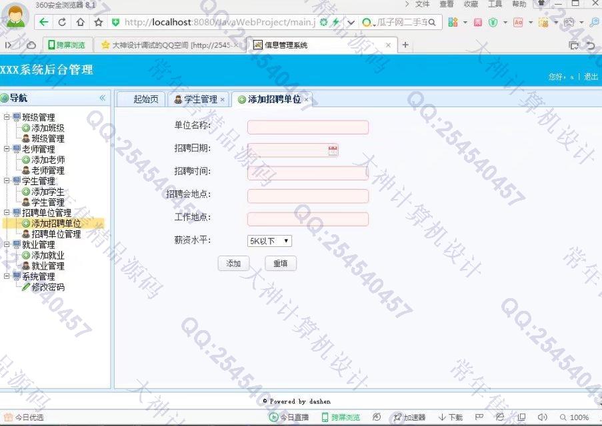
Task: Collapse the 老师管理 tree node
Action: tap(7, 149)
